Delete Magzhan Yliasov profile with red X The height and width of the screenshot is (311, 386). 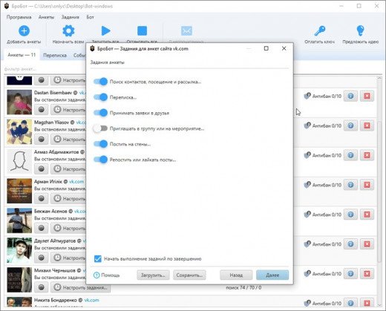click(367, 125)
